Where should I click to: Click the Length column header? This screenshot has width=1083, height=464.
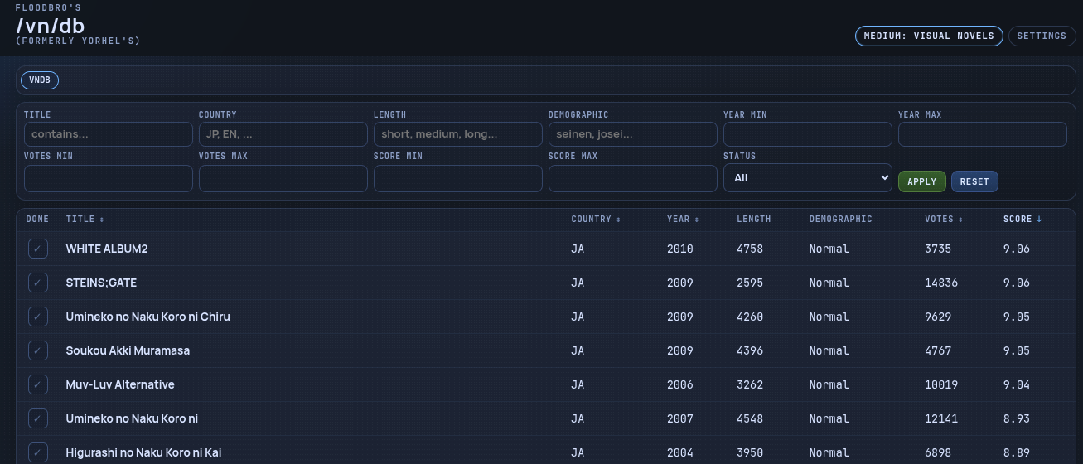click(754, 220)
